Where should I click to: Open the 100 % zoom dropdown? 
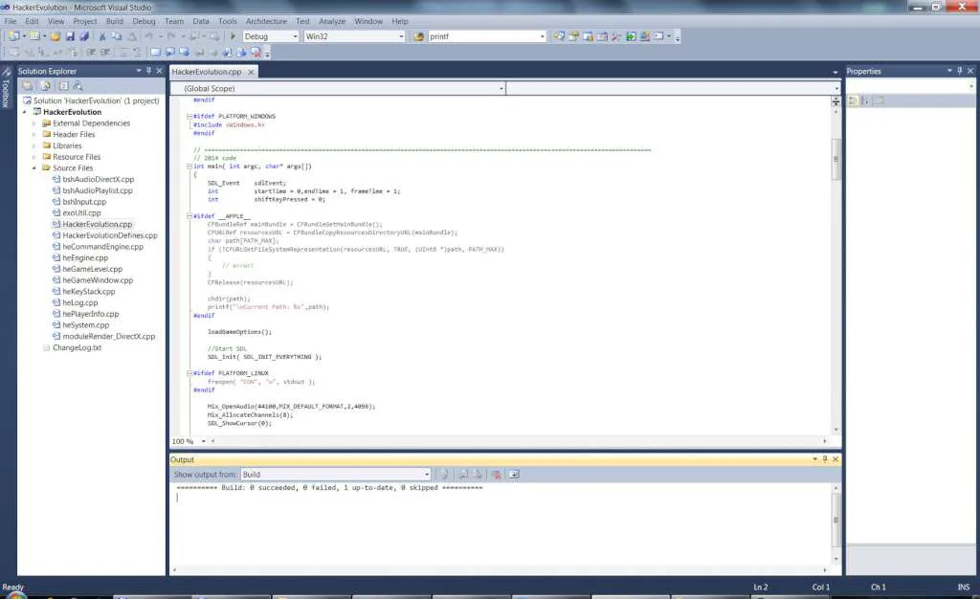pos(203,442)
